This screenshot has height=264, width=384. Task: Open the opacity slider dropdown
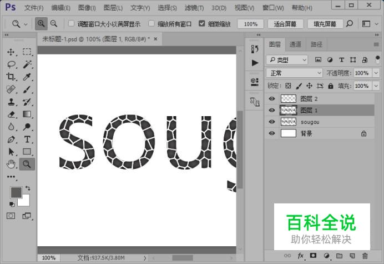376,73
